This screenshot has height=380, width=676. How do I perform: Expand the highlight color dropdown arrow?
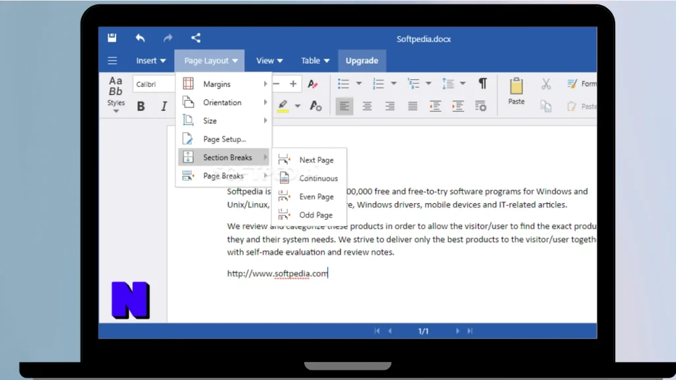click(x=298, y=106)
